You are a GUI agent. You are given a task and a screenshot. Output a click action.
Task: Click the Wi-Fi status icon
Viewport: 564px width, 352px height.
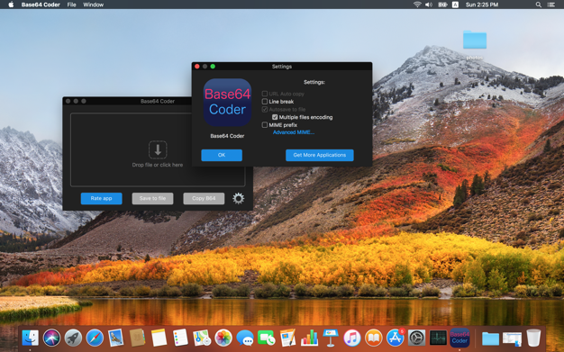pos(417,5)
